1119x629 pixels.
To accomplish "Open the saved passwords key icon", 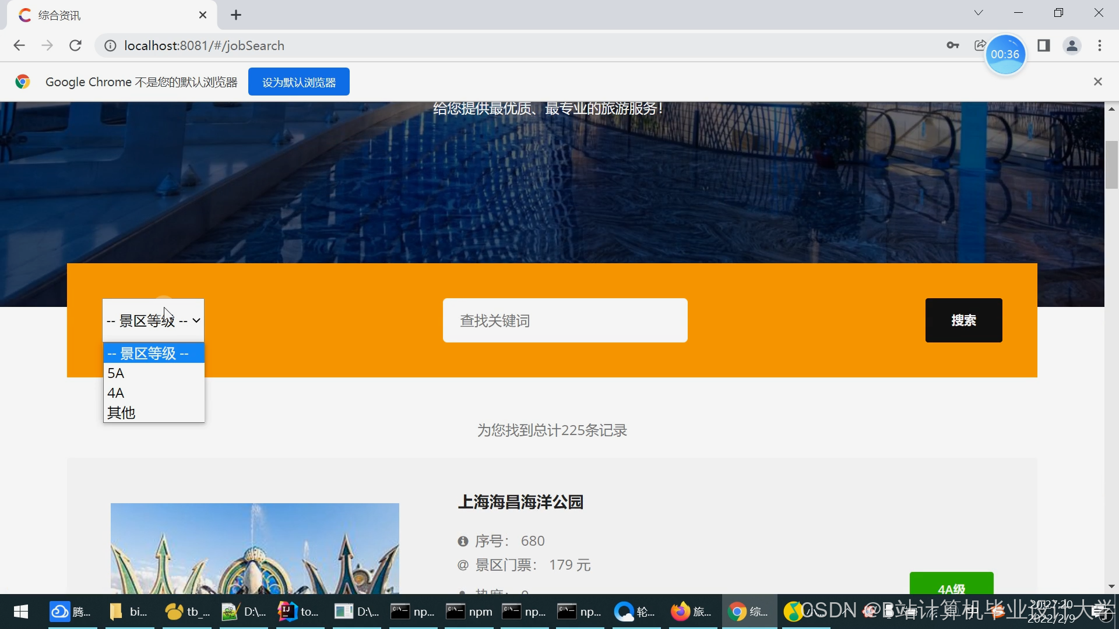I will pyautogui.click(x=953, y=45).
